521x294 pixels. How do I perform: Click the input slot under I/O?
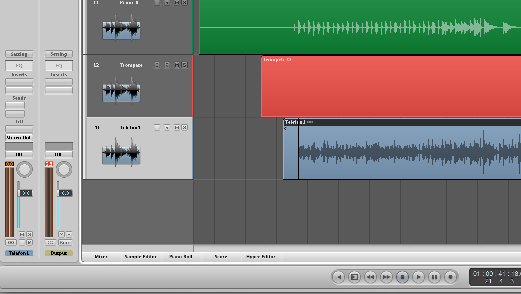click(x=19, y=129)
